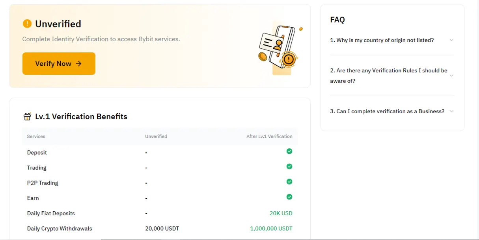This screenshot has height=240, width=479.
Task: Click the 'Trading' service row label
Action: [x=37, y=168]
